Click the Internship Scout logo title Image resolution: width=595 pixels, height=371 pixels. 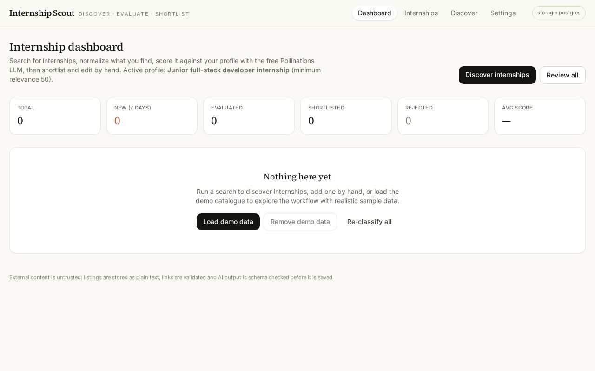pos(42,13)
